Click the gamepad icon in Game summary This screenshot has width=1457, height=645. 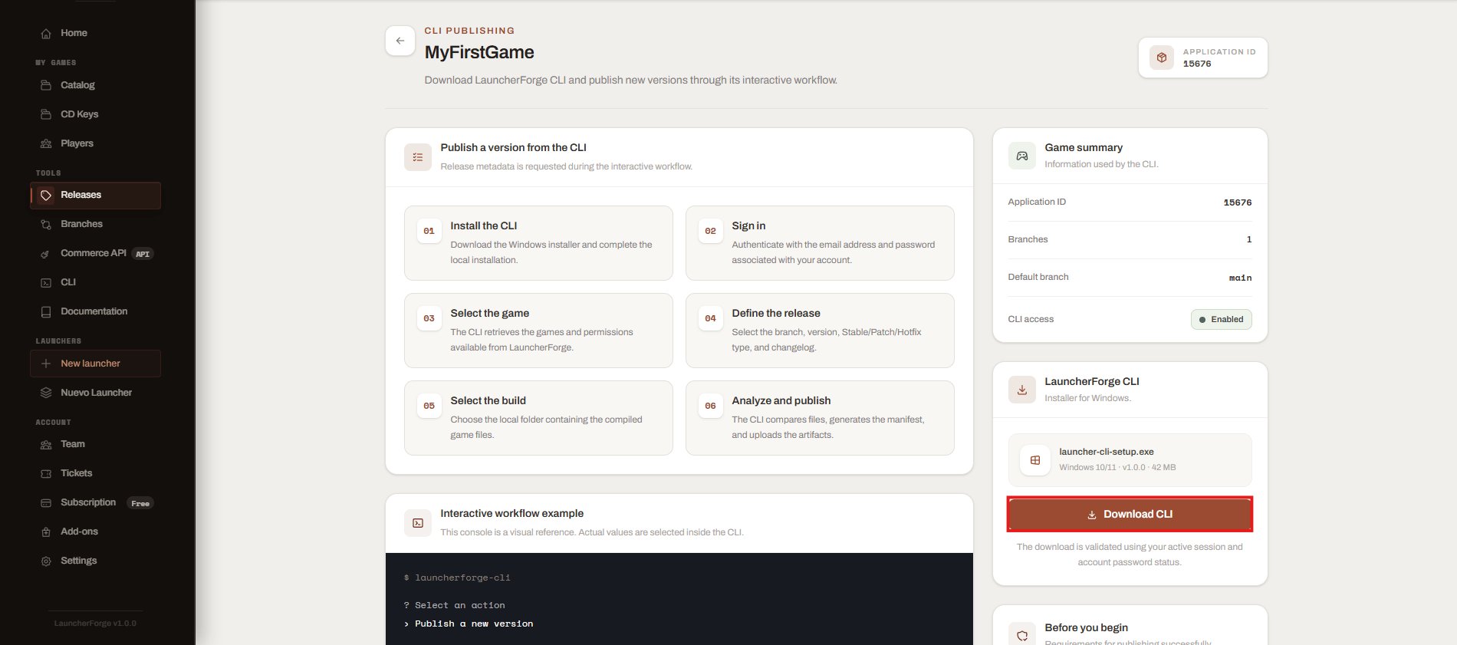[x=1022, y=156]
